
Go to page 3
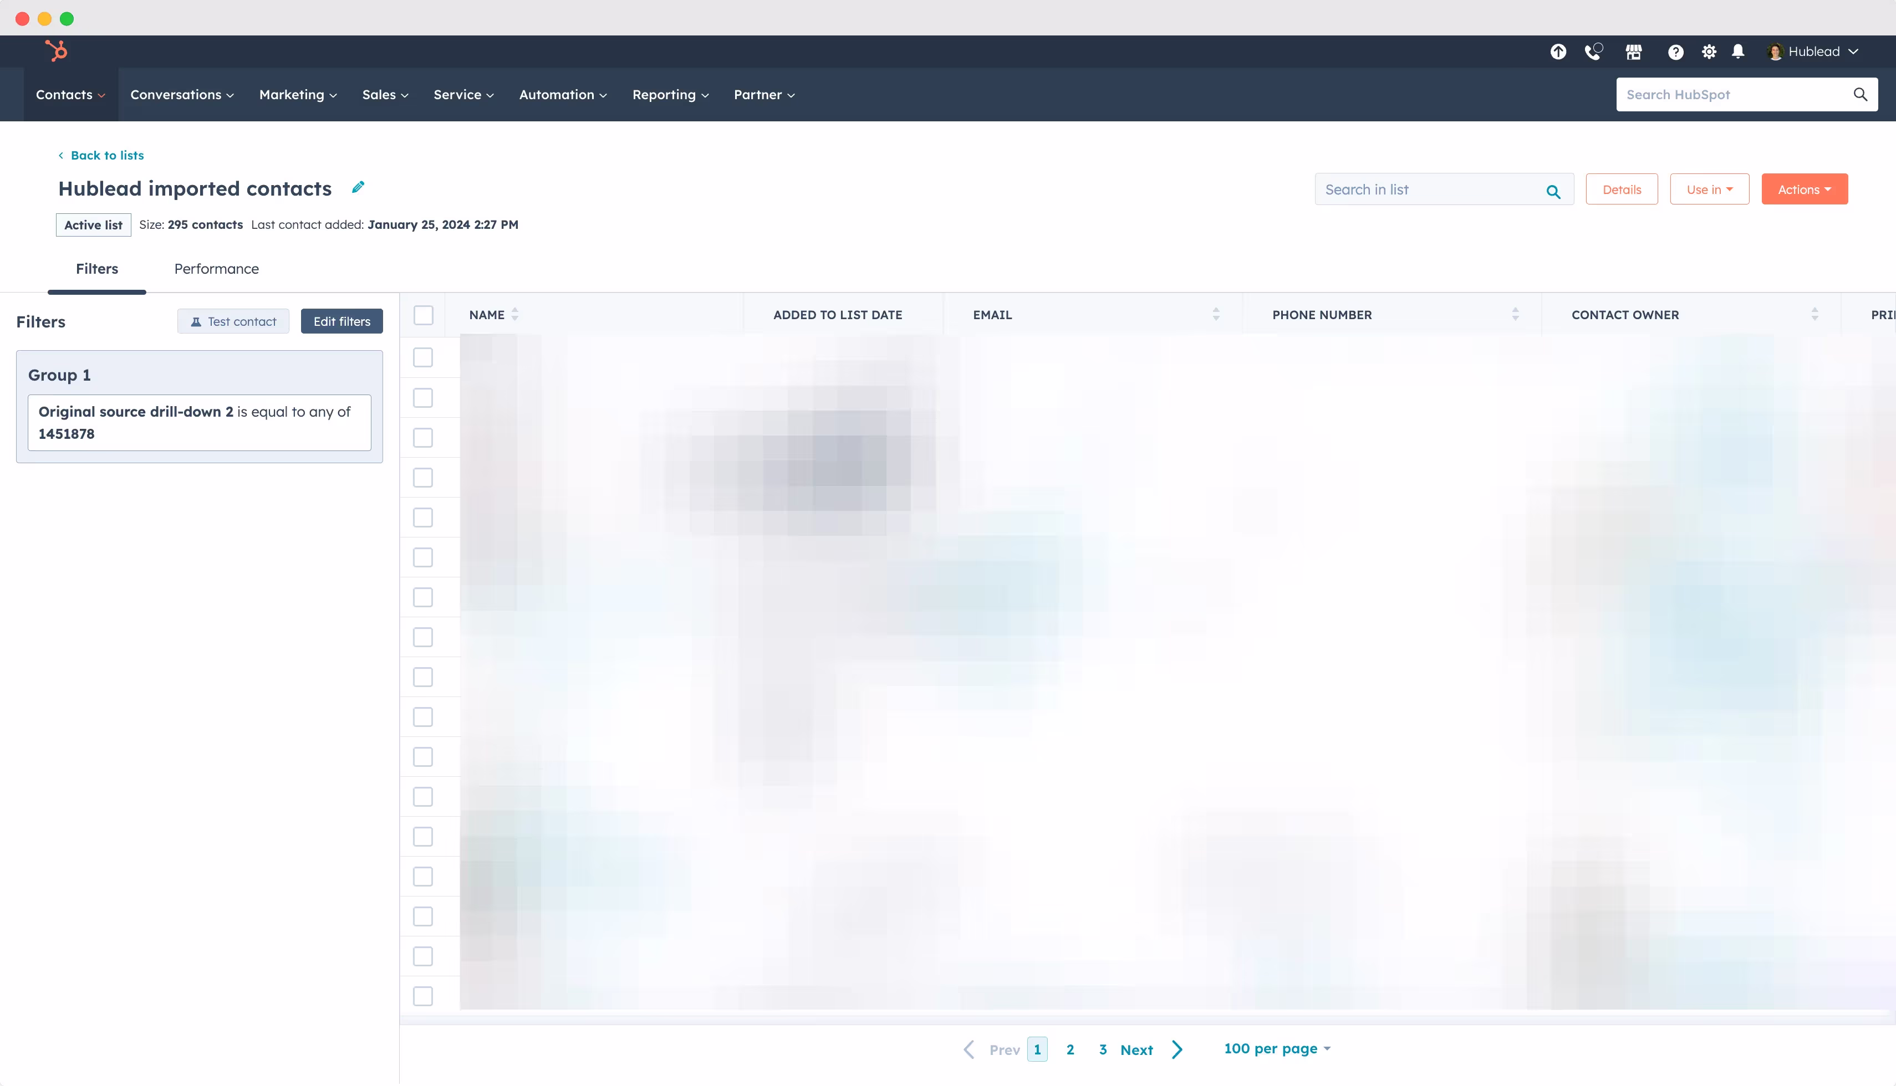pyautogui.click(x=1103, y=1049)
